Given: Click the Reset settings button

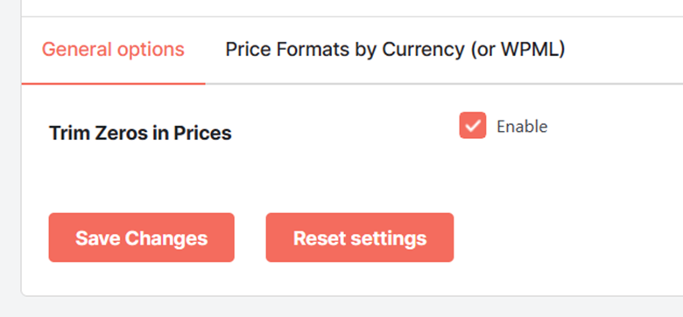Looking at the screenshot, I should [360, 238].
